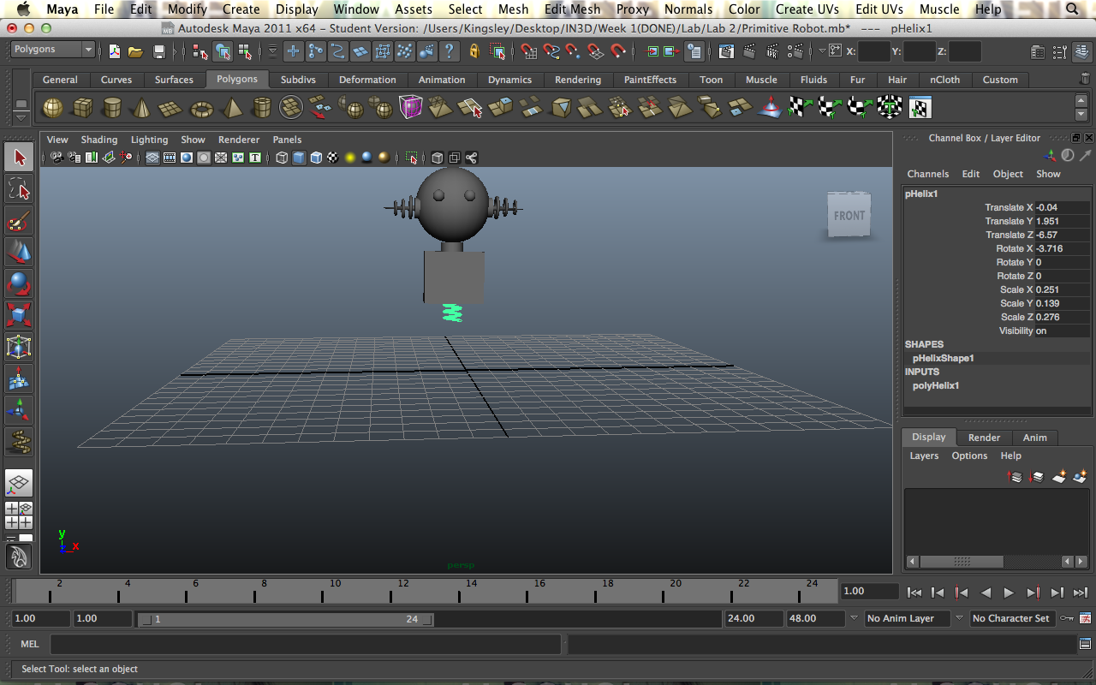The height and width of the screenshot is (685, 1096).
Task: Click the Save Scene disk icon
Action: (x=158, y=51)
